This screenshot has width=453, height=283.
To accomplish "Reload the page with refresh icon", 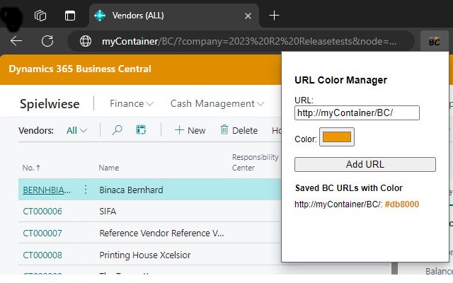I will pos(47,41).
